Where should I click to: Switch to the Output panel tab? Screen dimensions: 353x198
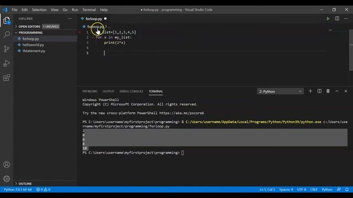tap(108, 91)
